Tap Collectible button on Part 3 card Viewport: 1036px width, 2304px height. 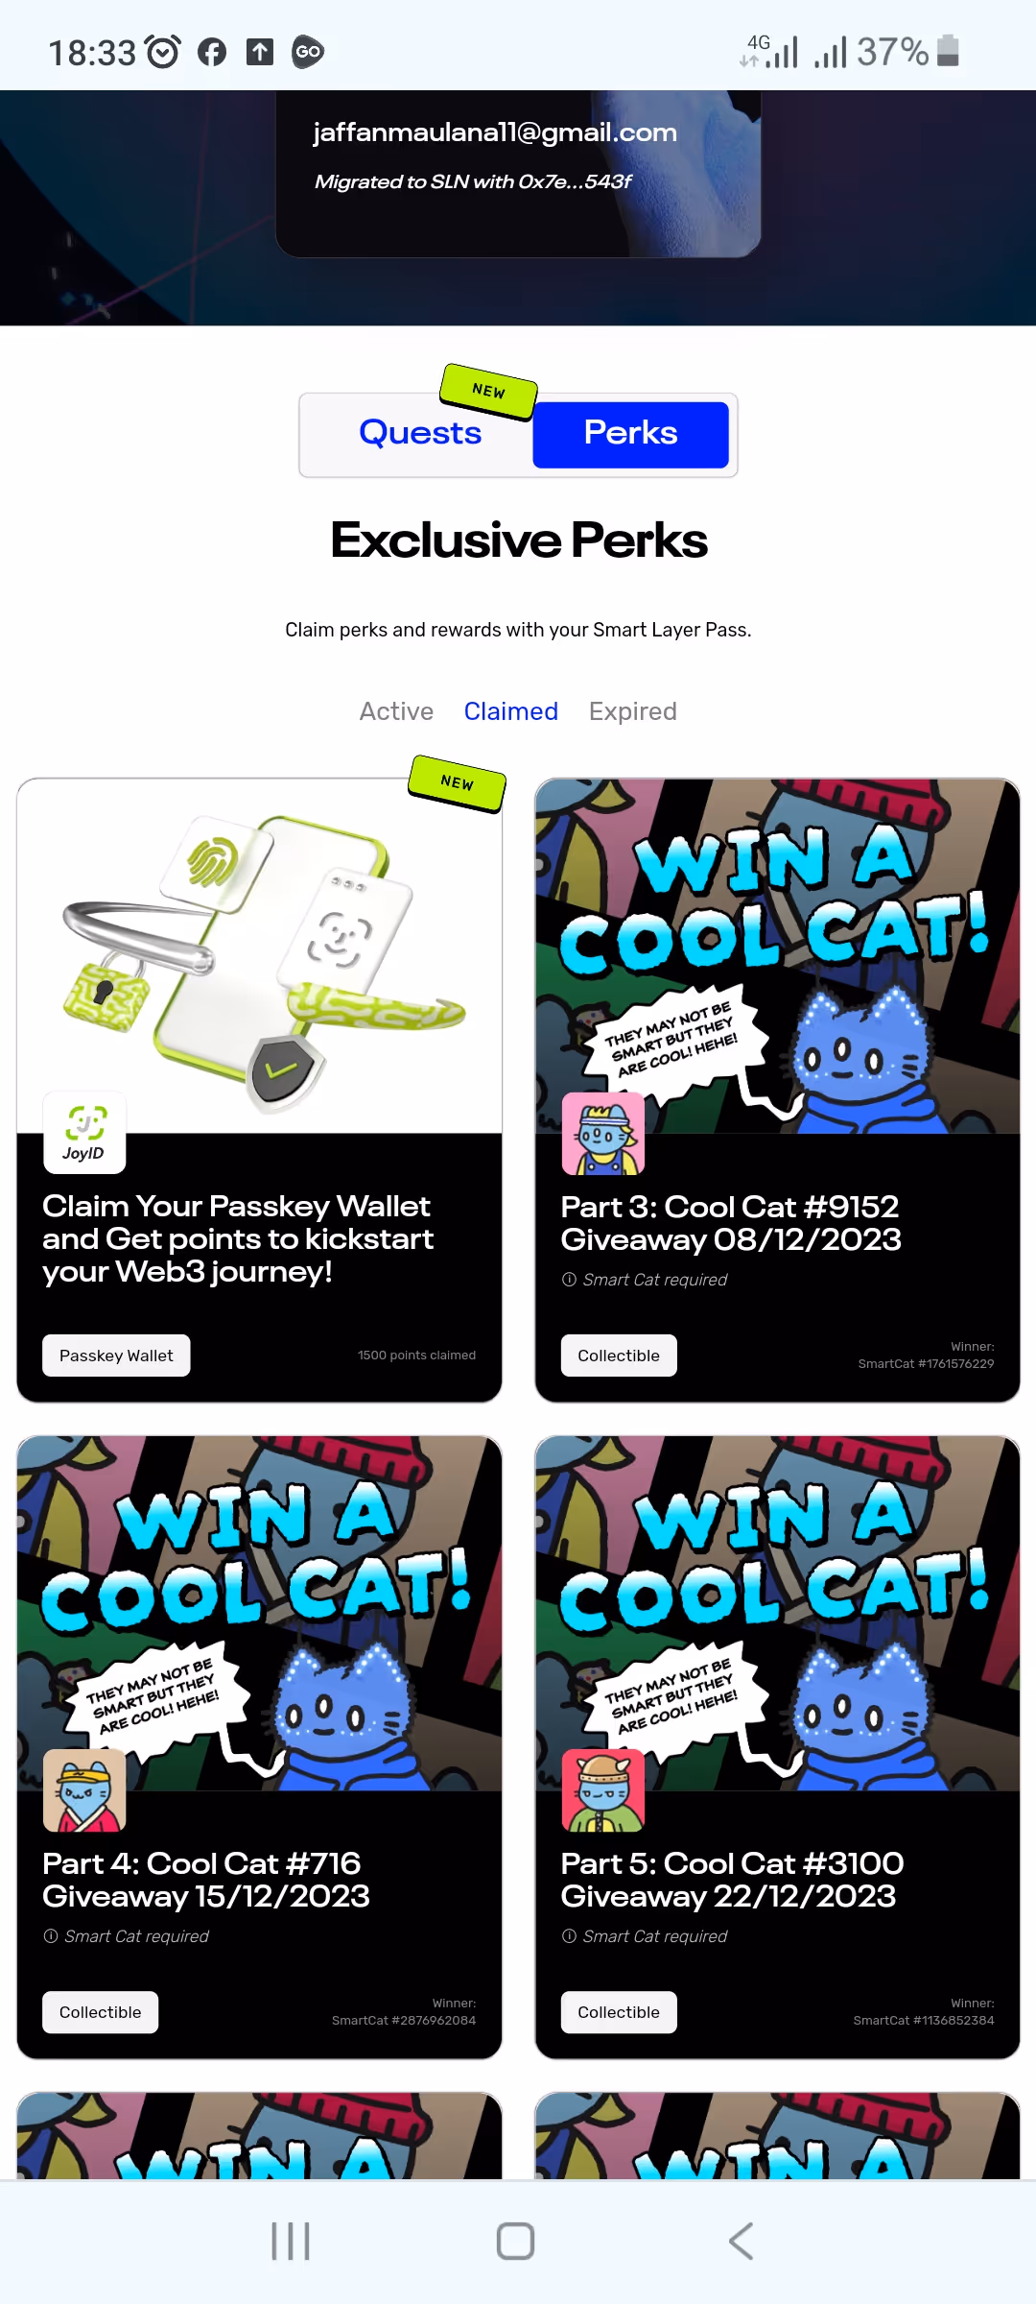tap(619, 1356)
